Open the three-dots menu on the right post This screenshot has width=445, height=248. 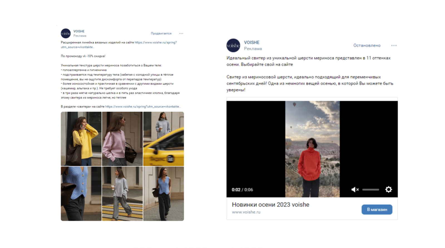394,45
